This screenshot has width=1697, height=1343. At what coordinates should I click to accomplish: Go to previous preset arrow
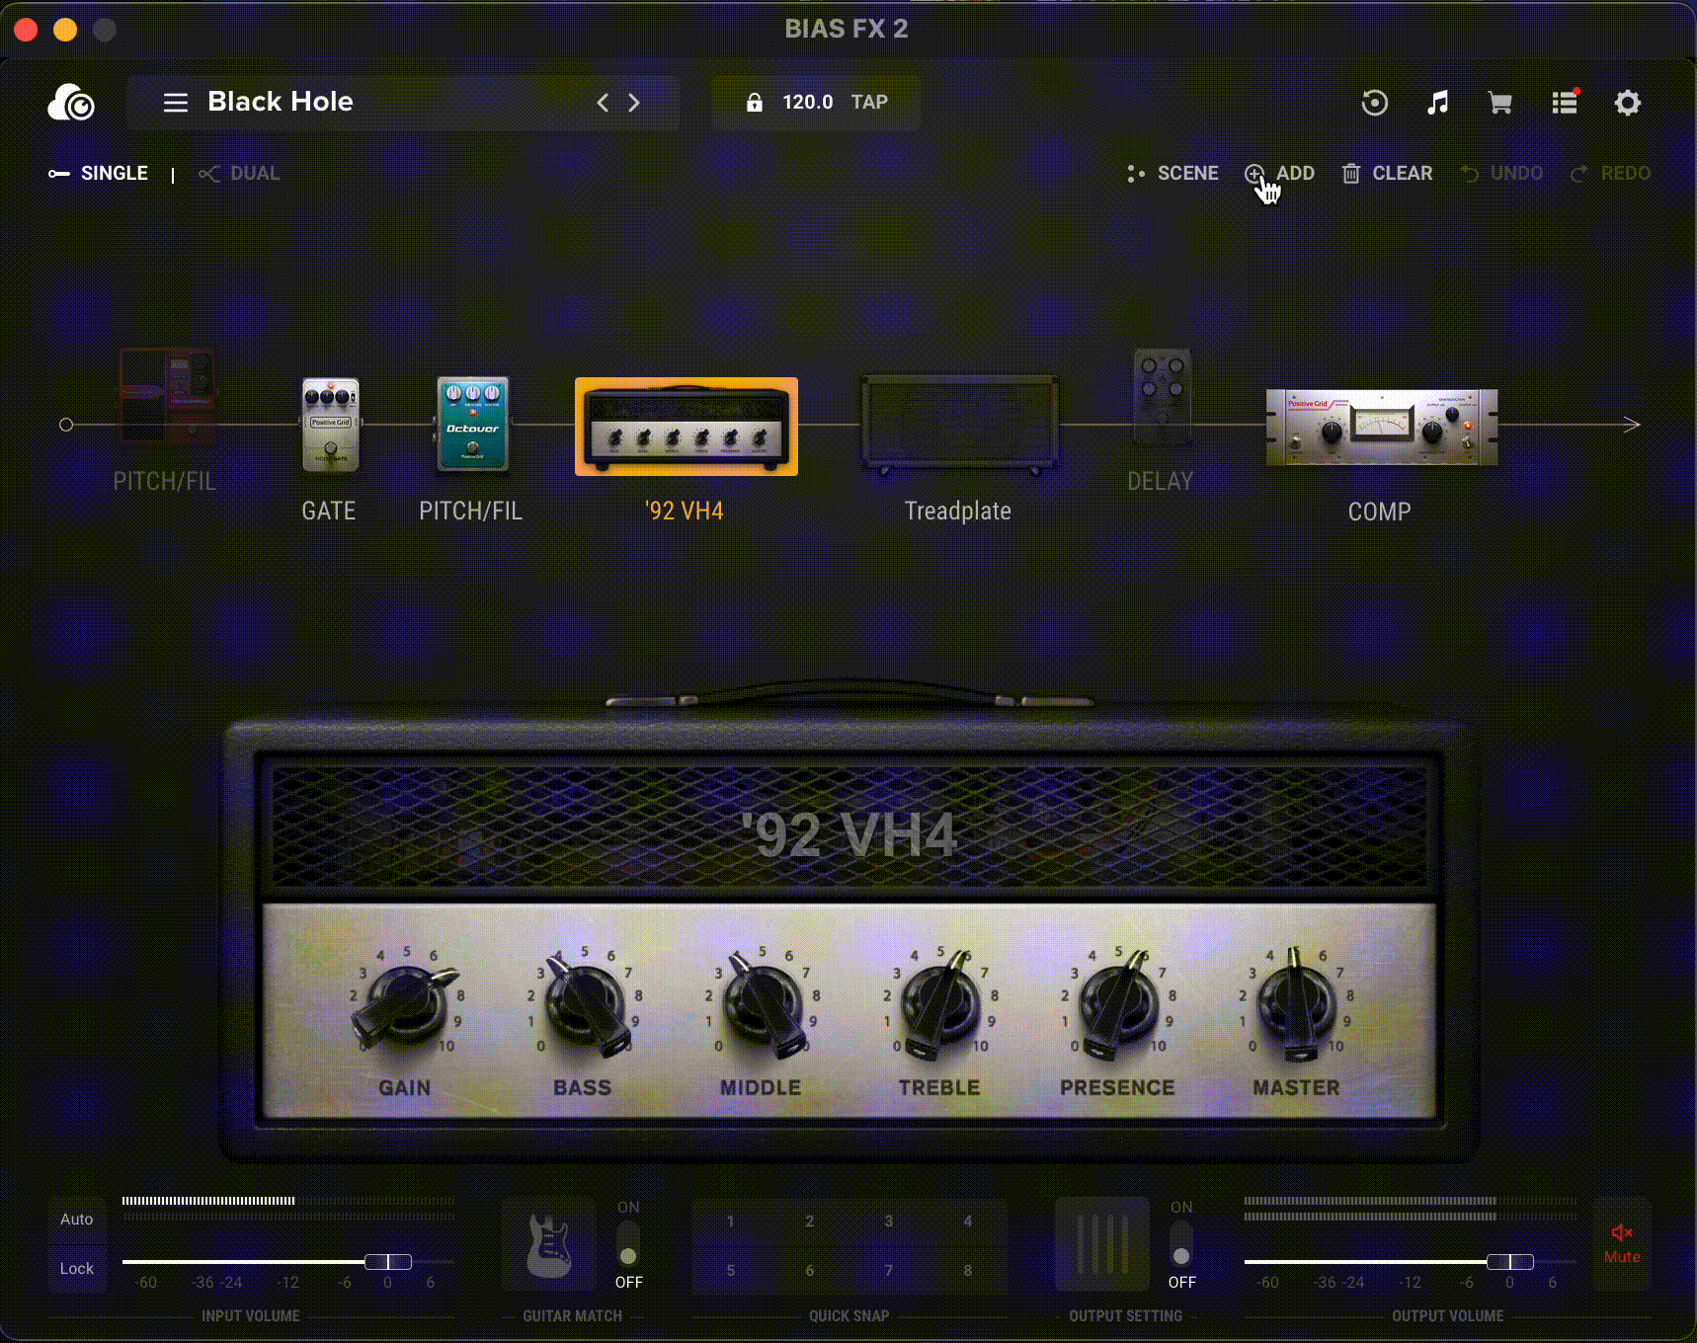click(603, 102)
